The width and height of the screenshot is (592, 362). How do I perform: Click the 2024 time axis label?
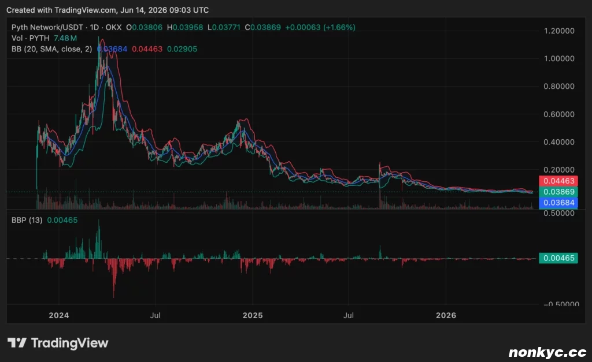pyautogui.click(x=59, y=315)
